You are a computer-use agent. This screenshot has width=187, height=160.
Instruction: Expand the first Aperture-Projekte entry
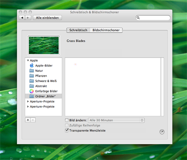(x=28, y=102)
